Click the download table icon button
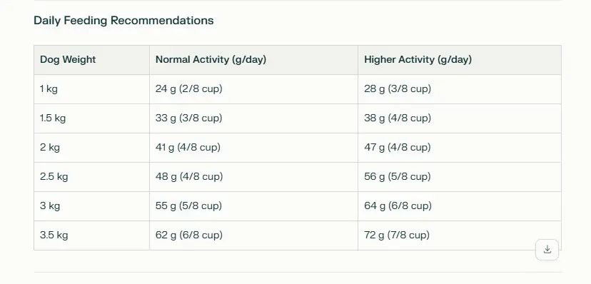This screenshot has height=284, width=591. tap(547, 250)
